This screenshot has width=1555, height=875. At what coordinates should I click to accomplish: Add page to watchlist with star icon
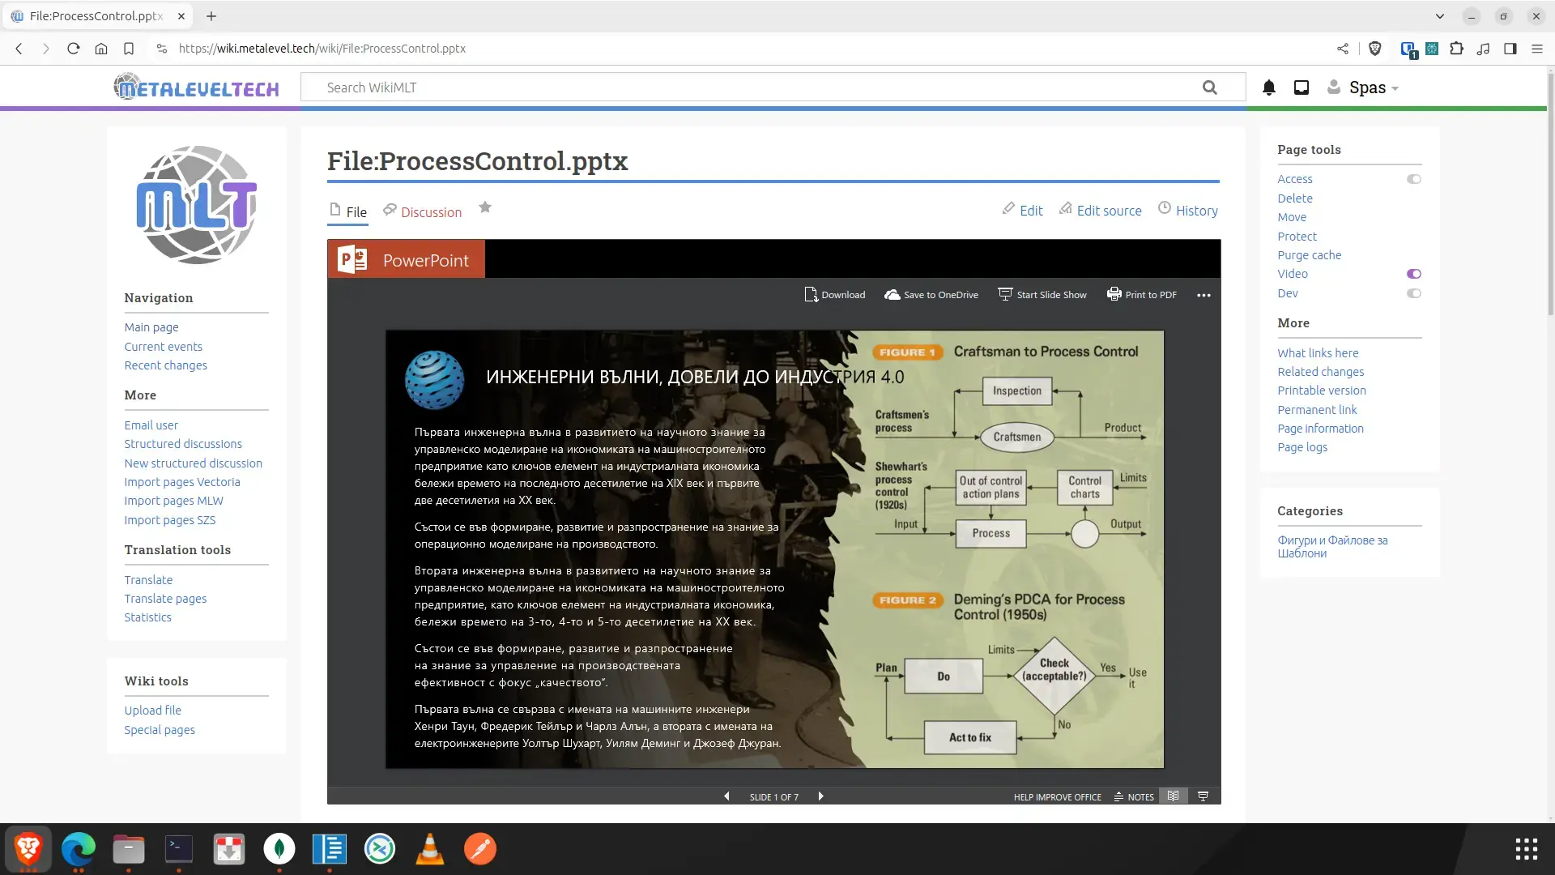[485, 208]
